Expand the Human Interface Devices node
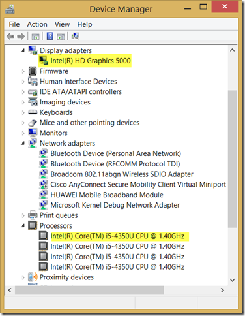Viewport: 245px width, 316px height. pos(23,82)
